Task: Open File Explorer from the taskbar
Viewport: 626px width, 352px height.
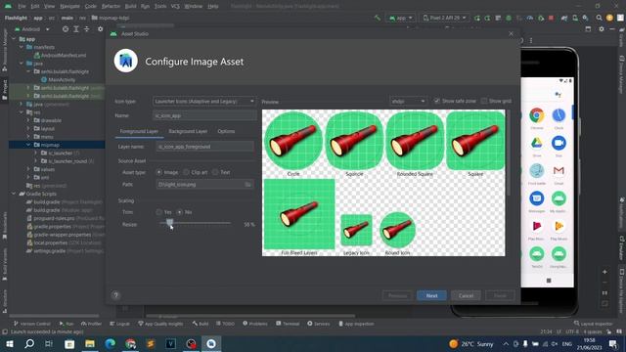Action: (x=90, y=343)
